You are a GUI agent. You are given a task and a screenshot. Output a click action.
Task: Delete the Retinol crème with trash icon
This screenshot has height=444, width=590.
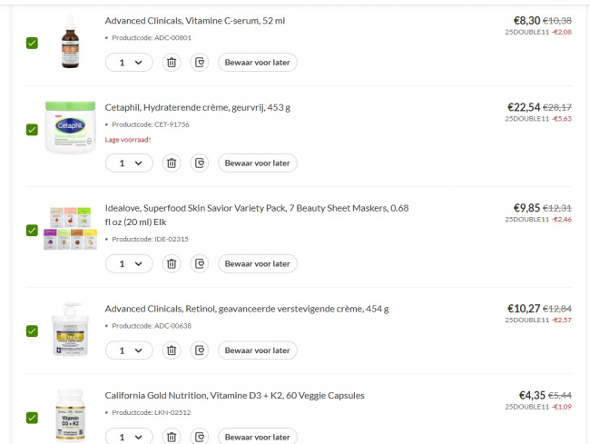tap(171, 350)
